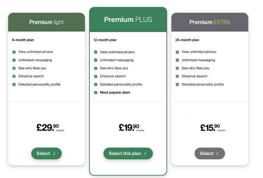
Task: Click the 6-month plan label
Action: (23, 40)
